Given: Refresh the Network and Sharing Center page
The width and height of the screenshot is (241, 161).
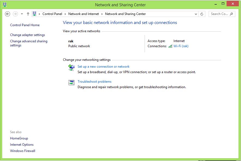Looking at the screenshot, I should pos(202,14).
